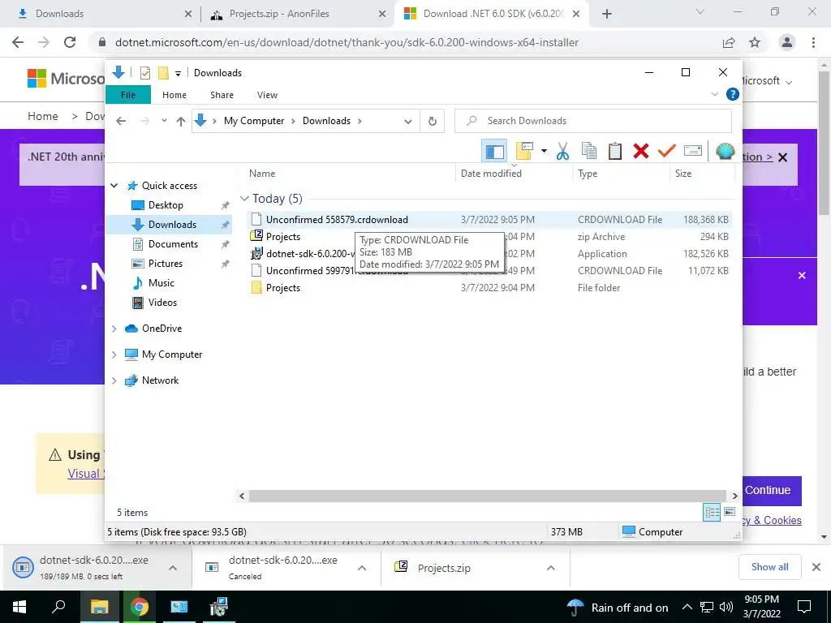Click the share page icon in Chrome address bar
Screen dimensions: 831x623
point(729,42)
